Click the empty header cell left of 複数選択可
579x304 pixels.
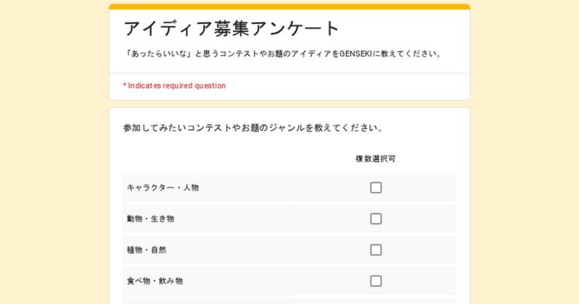pyautogui.click(x=208, y=159)
